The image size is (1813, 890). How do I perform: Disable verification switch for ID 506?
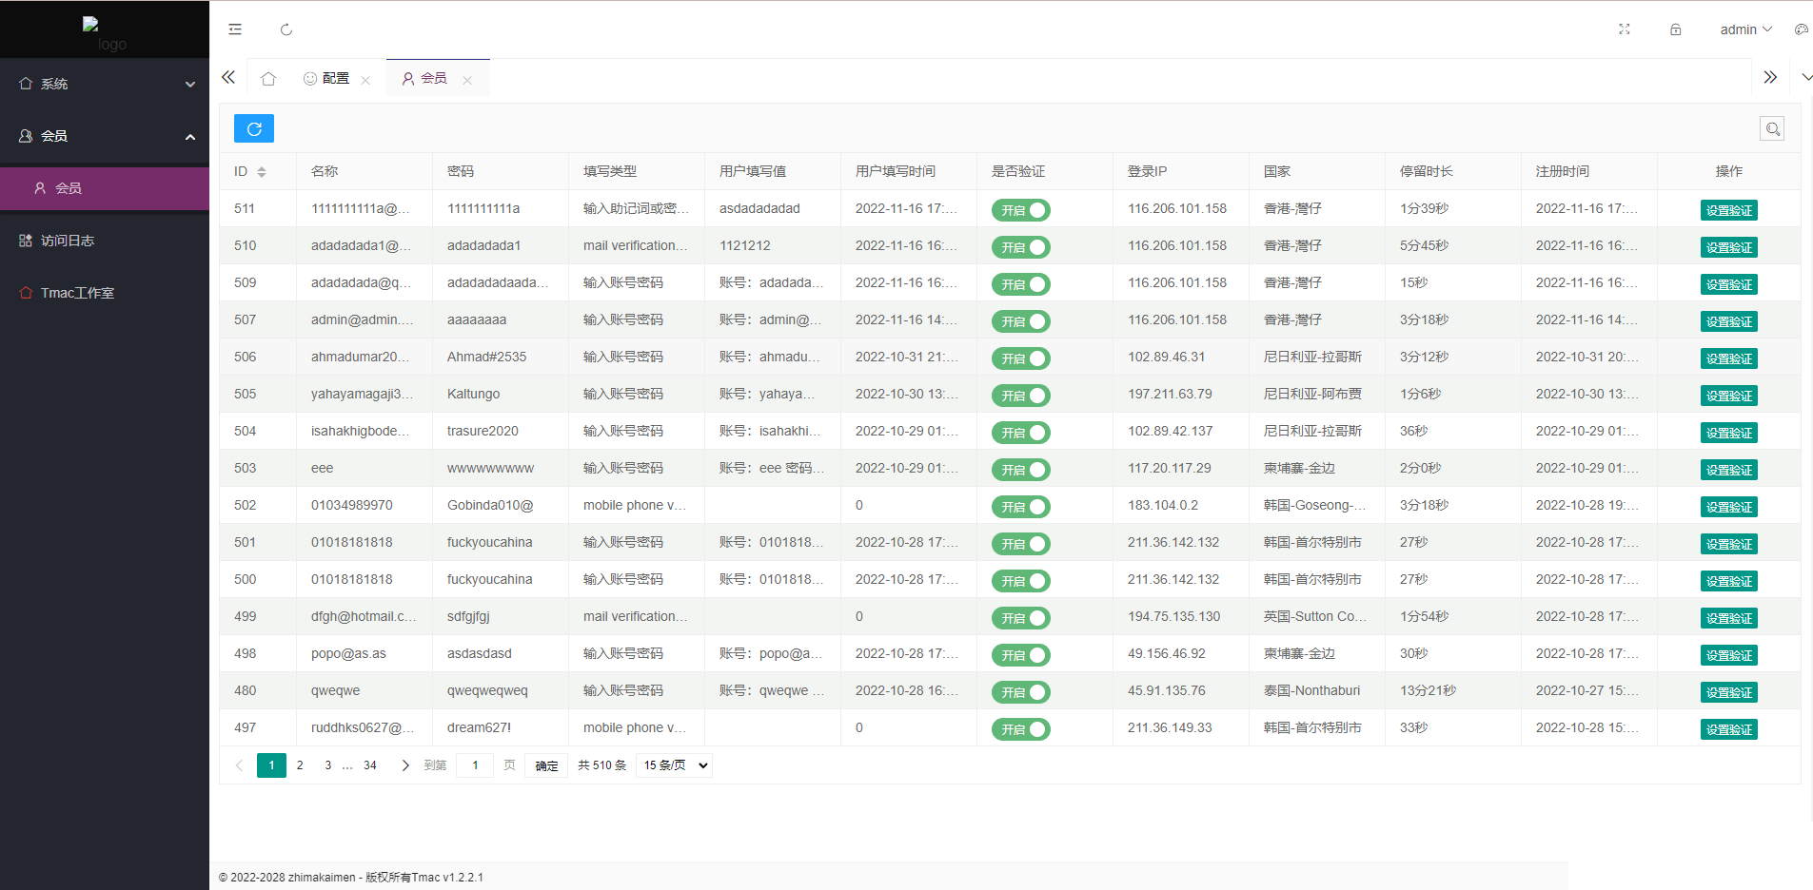click(1020, 358)
